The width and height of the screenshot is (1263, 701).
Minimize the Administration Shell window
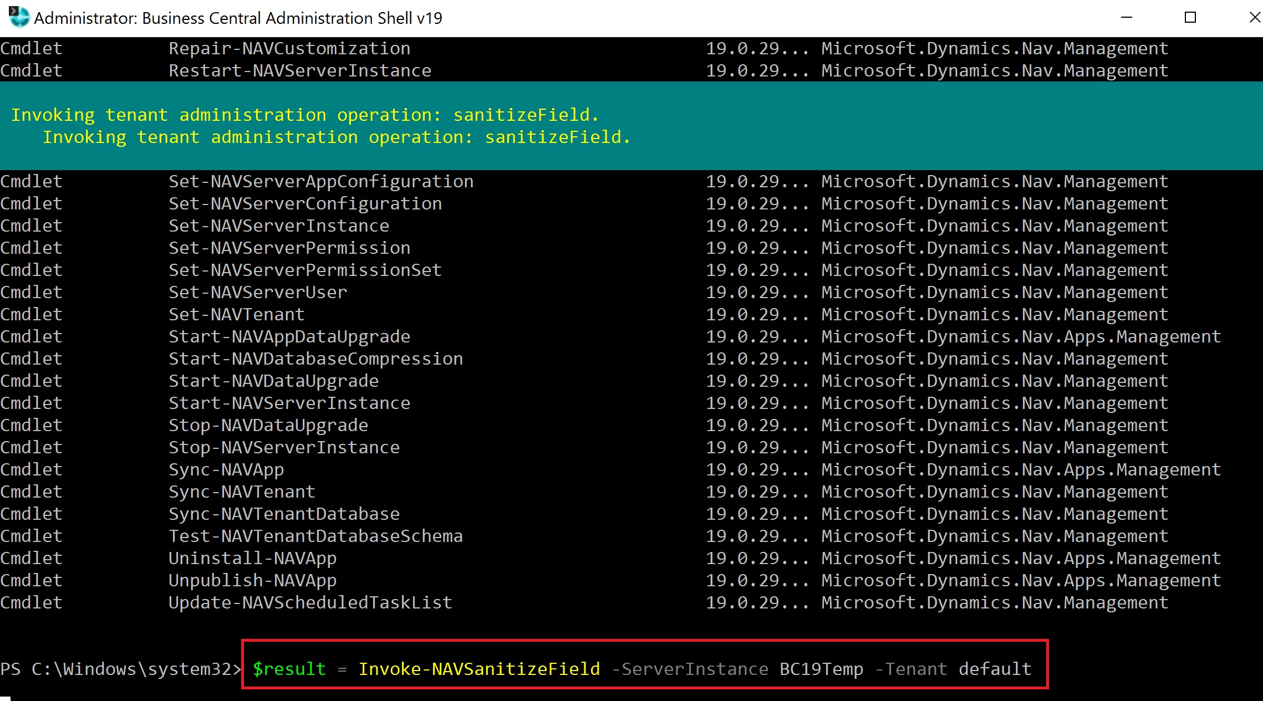[1126, 17]
